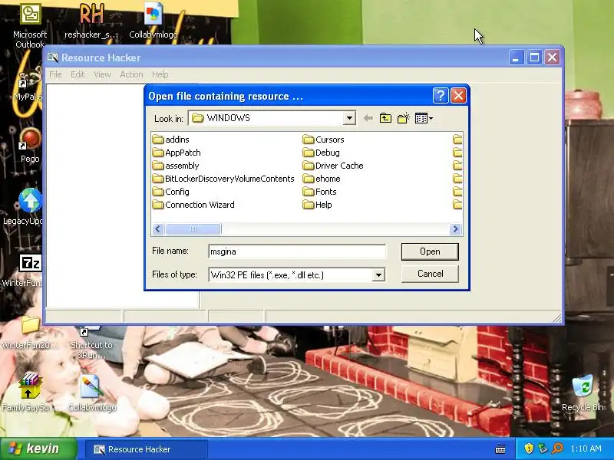Select the Driver Cache folder
614x460 pixels.
[333, 166]
